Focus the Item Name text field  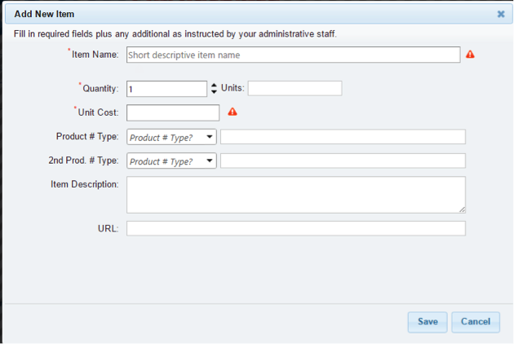(x=294, y=55)
